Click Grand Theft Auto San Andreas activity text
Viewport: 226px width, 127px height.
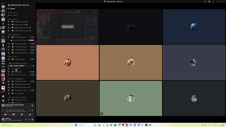[14, 105]
